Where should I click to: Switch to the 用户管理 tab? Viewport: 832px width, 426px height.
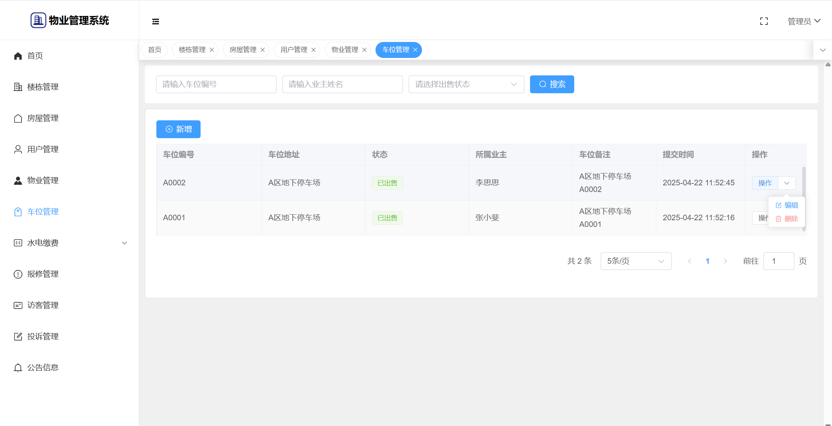coord(294,50)
